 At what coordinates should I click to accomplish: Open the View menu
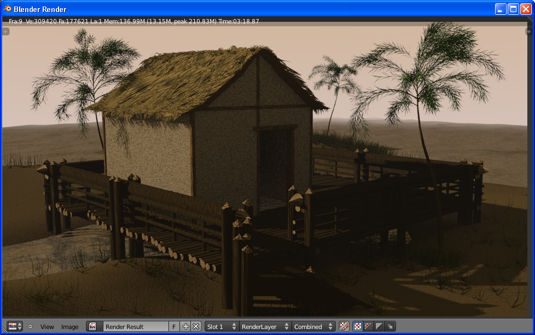point(47,327)
